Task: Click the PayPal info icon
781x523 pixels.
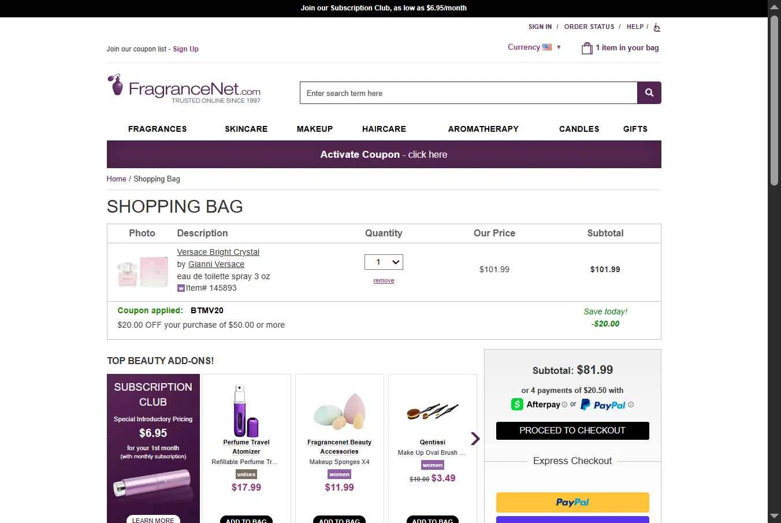Action: click(631, 405)
